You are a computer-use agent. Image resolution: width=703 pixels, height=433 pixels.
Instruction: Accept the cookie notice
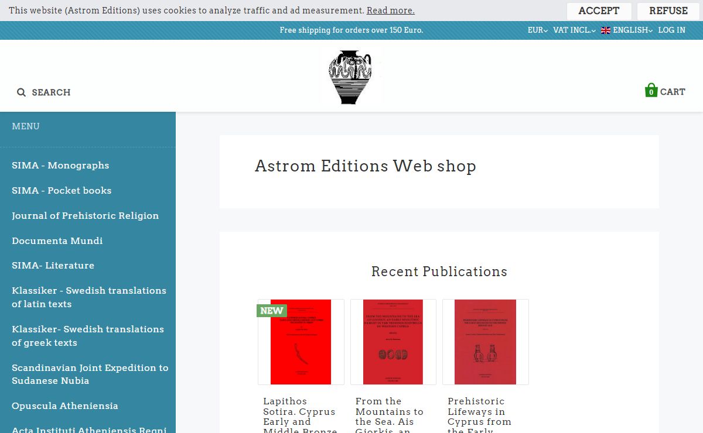(x=599, y=11)
